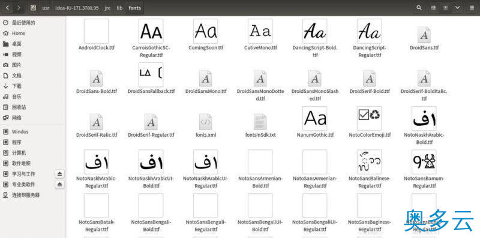Select CarroisGothicSC-Regular.ttf font thumbnail

(x=151, y=31)
